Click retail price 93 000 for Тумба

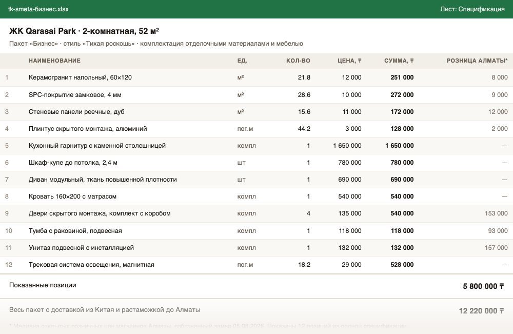tap(498, 231)
